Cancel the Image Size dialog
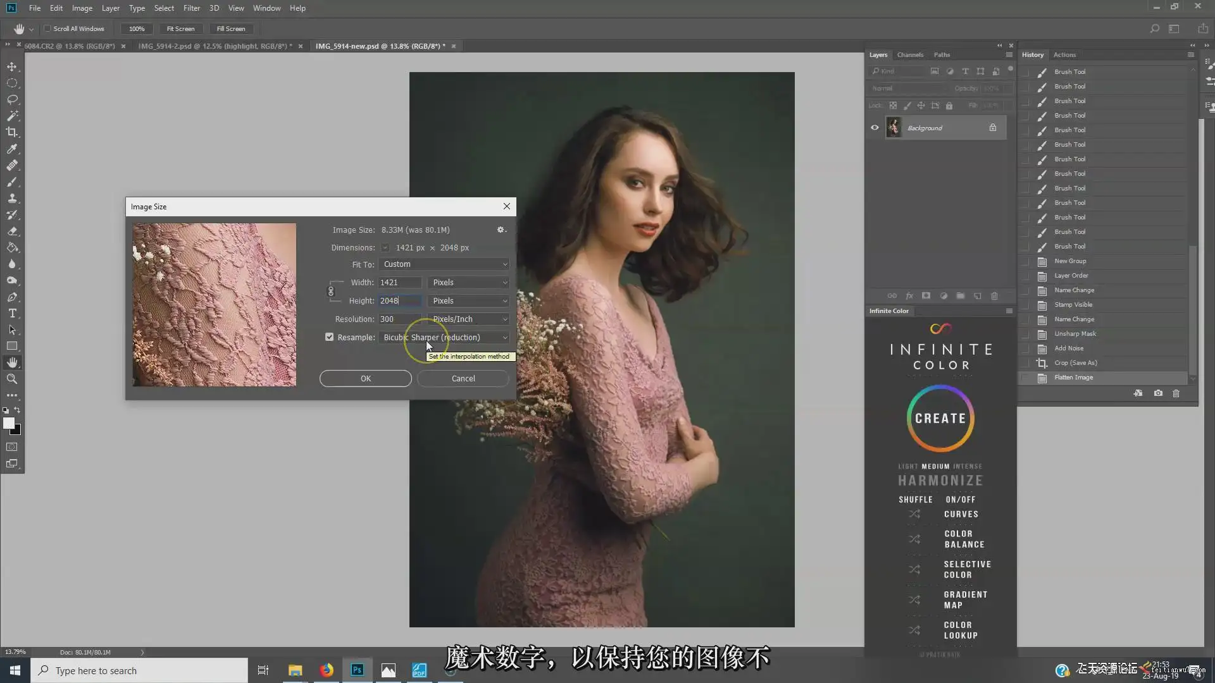The width and height of the screenshot is (1215, 683). tap(463, 378)
